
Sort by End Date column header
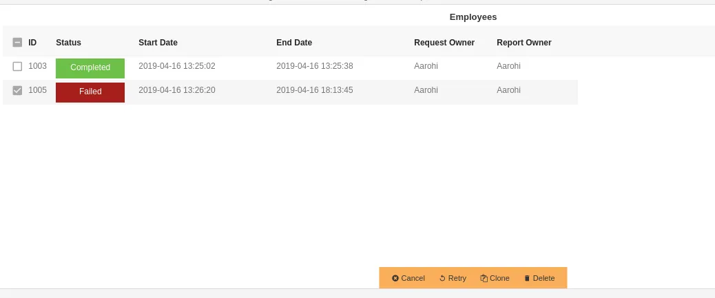click(294, 43)
